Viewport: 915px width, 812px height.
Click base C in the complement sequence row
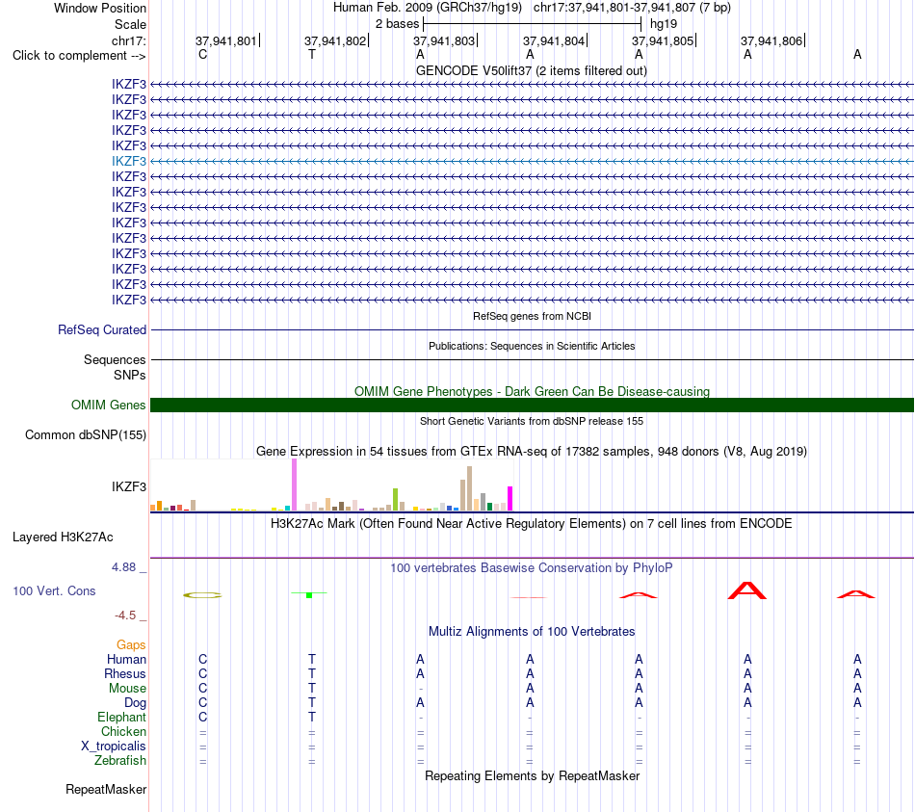pos(202,54)
